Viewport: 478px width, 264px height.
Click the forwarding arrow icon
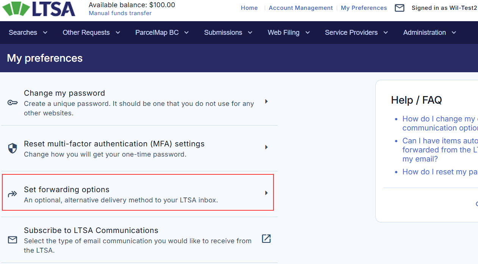(x=12, y=194)
